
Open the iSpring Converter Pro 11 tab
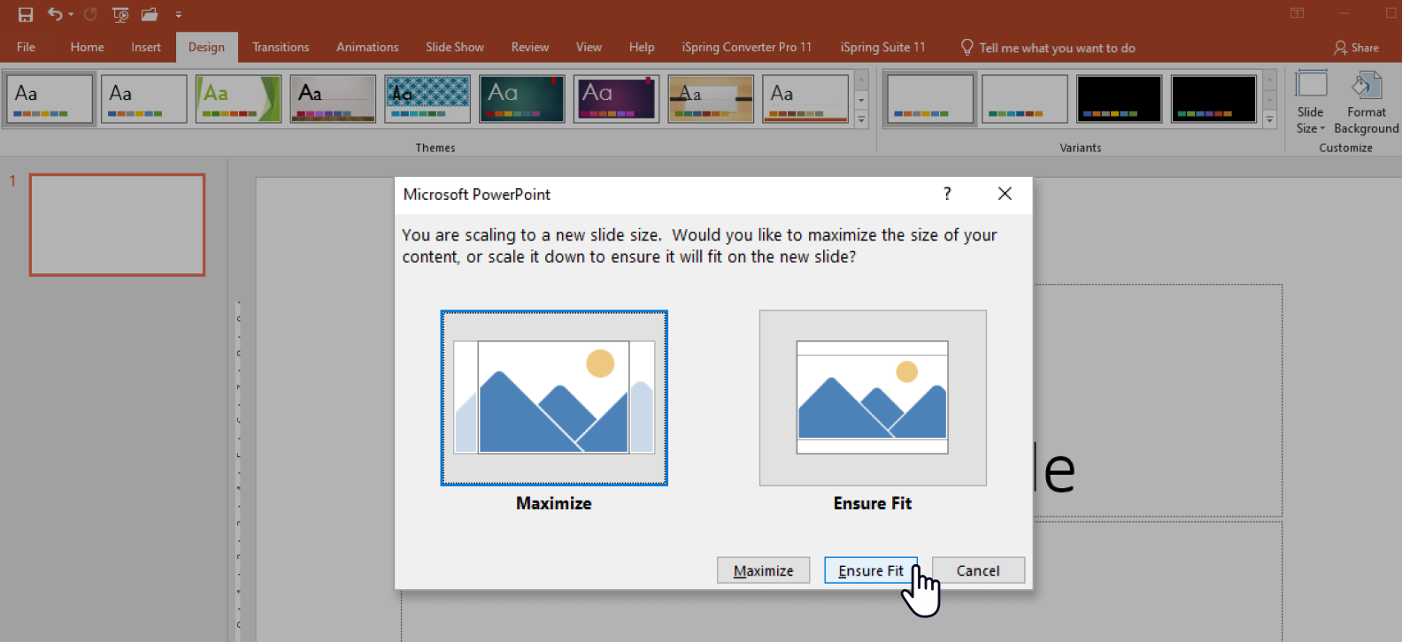[x=746, y=47]
